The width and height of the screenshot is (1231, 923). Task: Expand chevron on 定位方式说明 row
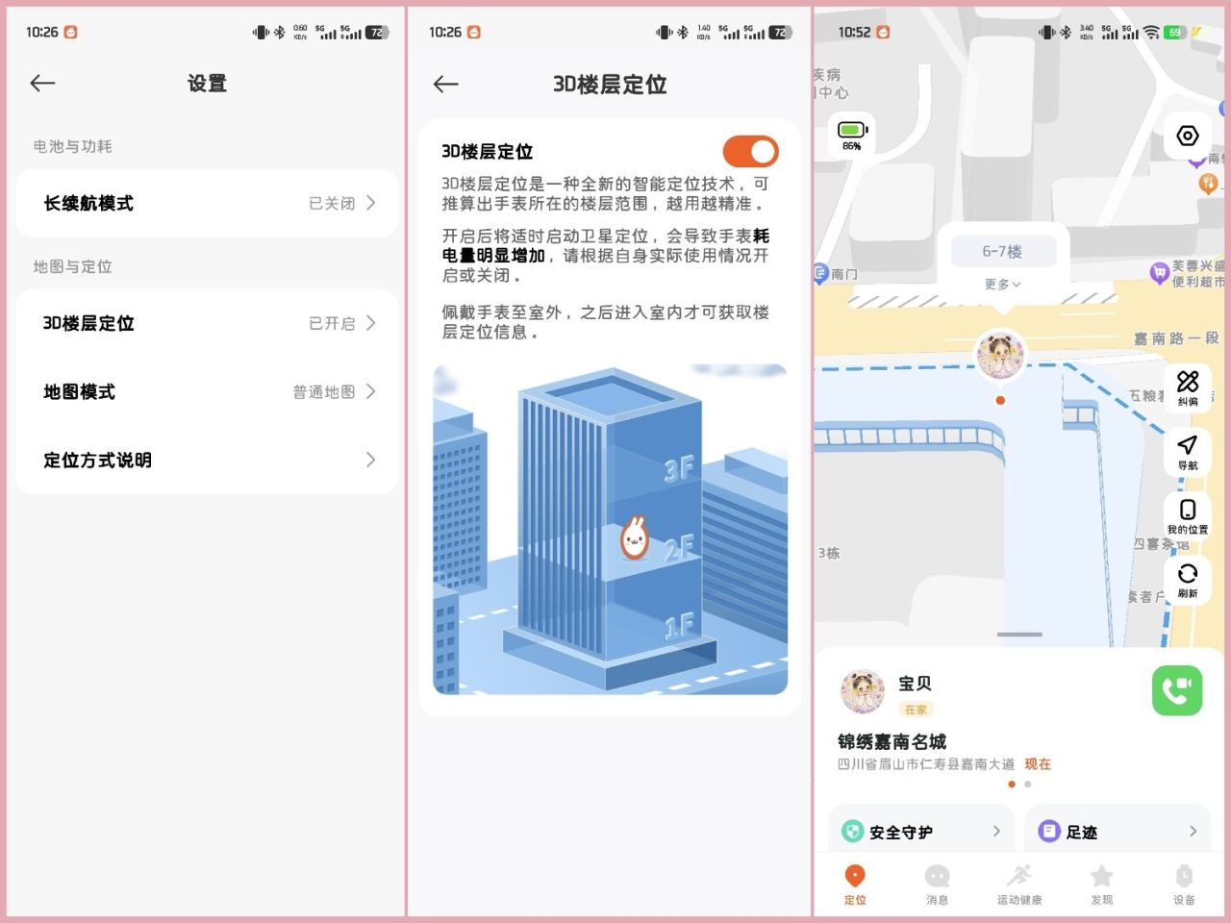tap(371, 460)
